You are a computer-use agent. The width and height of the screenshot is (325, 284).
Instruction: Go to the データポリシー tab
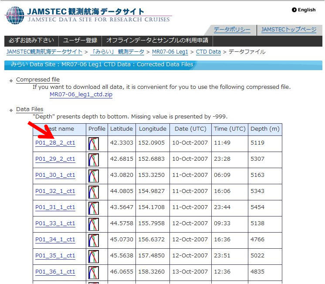click(x=232, y=30)
